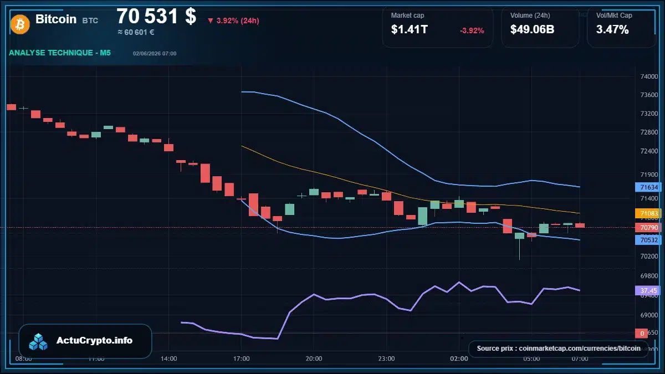The width and height of the screenshot is (665, 374).
Task: Click the 02:00 time axis label
Action: click(x=459, y=358)
